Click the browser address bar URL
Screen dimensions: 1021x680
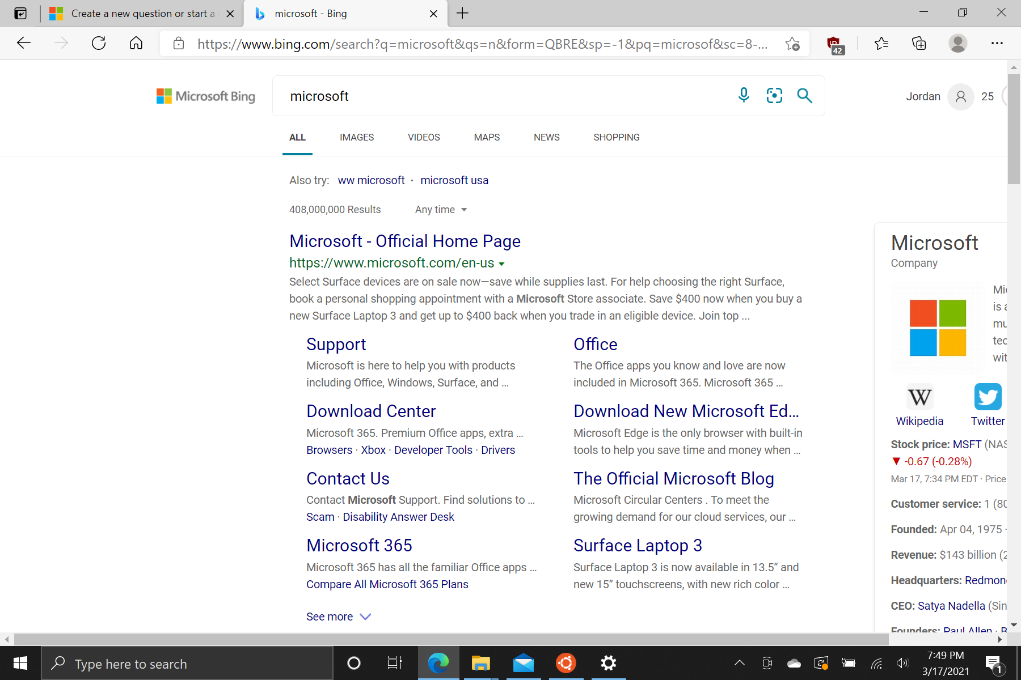tap(482, 44)
